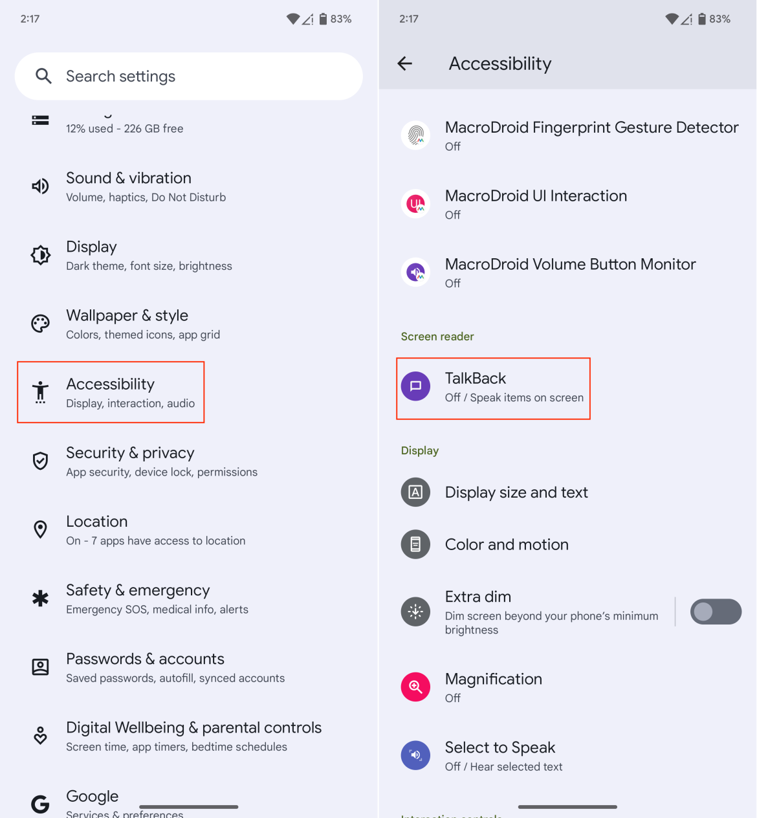The width and height of the screenshot is (757, 818).
Task: Open the TalkBack speech bubble icon
Action: pyautogui.click(x=415, y=386)
